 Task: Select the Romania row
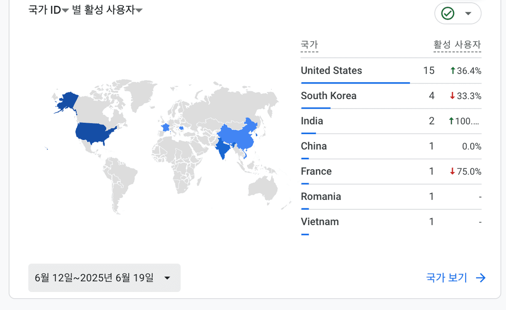(x=321, y=197)
